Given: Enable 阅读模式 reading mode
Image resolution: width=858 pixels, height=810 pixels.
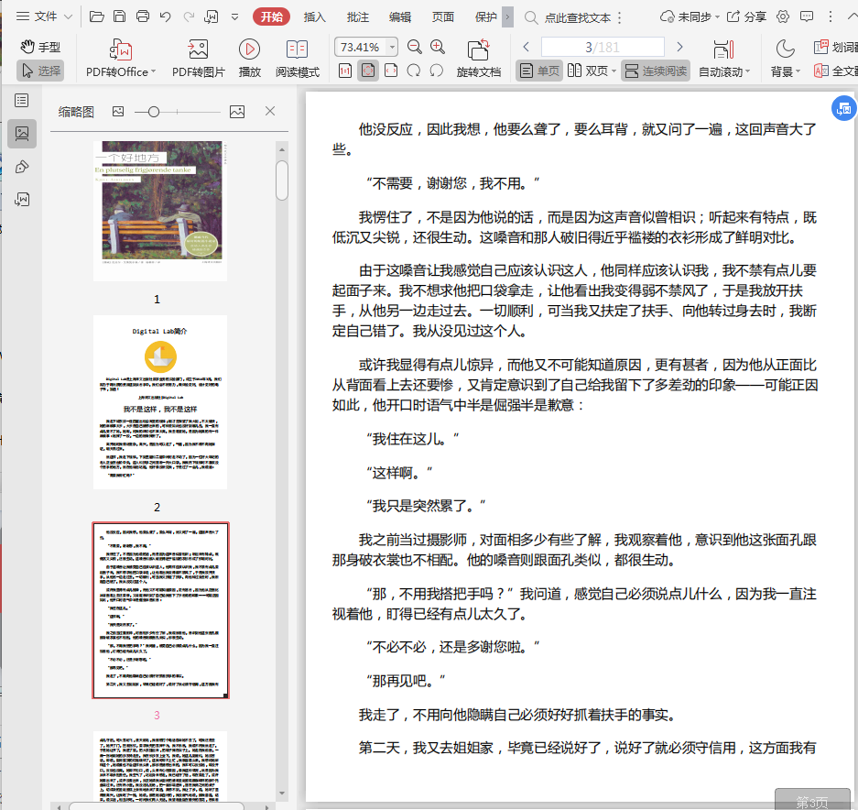Looking at the screenshot, I should point(298,50).
